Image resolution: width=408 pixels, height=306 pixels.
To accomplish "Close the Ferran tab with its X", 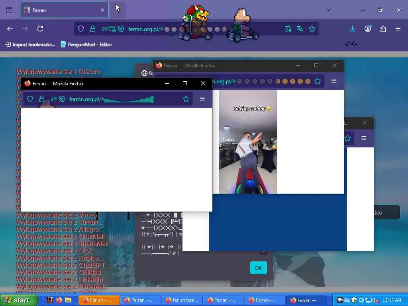I will pos(102,10).
